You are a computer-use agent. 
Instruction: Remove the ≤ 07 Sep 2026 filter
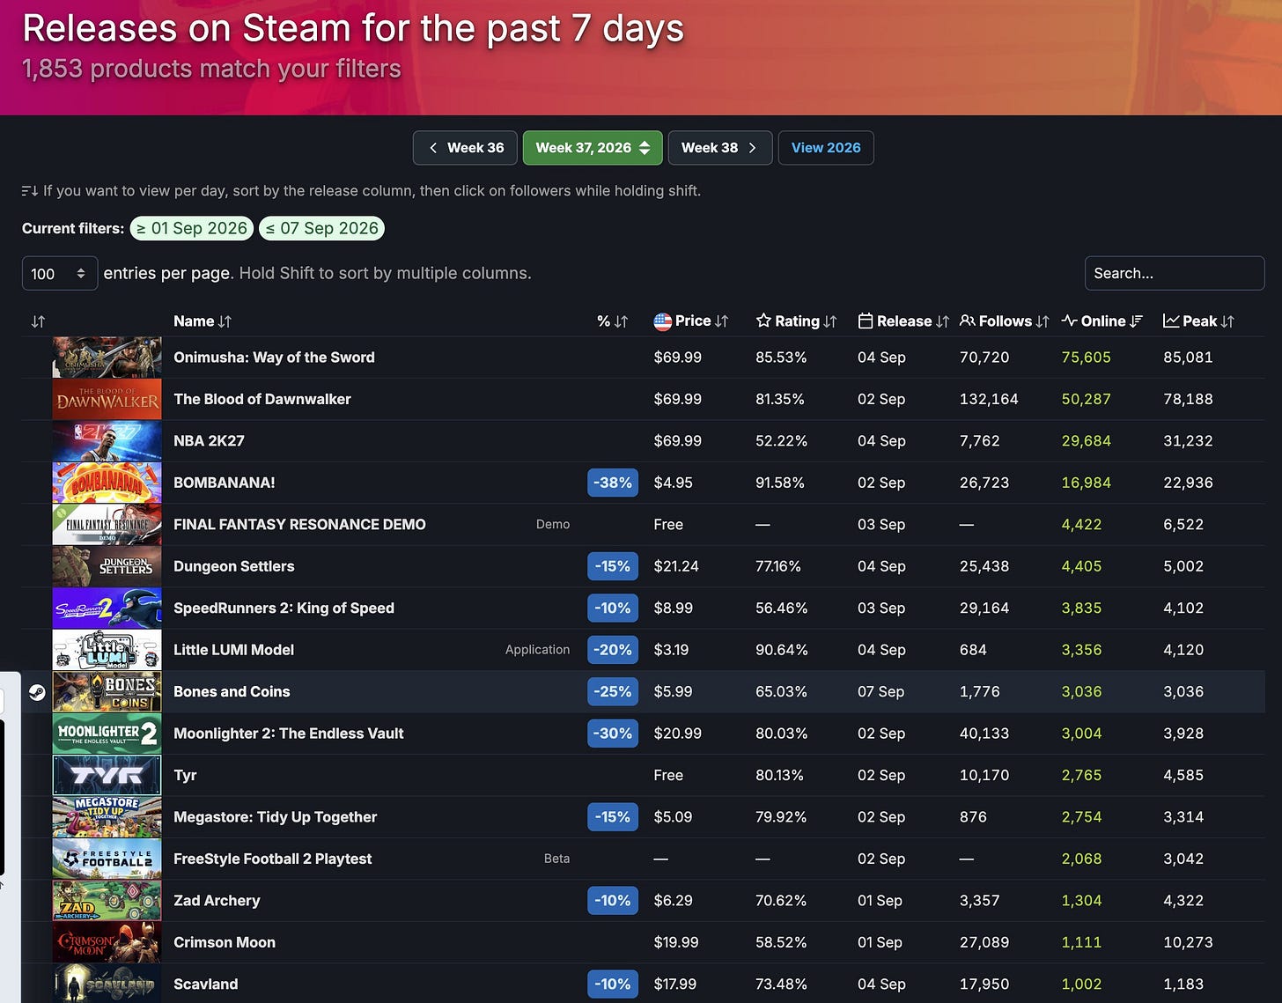click(321, 229)
